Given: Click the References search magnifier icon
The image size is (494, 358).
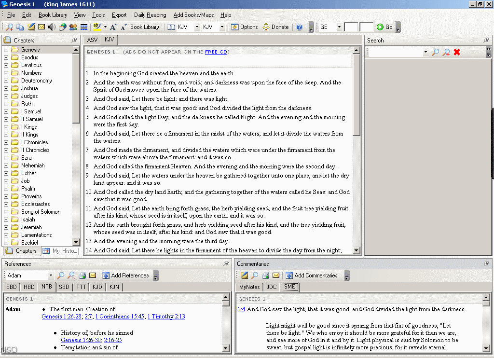Looking at the screenshot, I should [60, 275].
